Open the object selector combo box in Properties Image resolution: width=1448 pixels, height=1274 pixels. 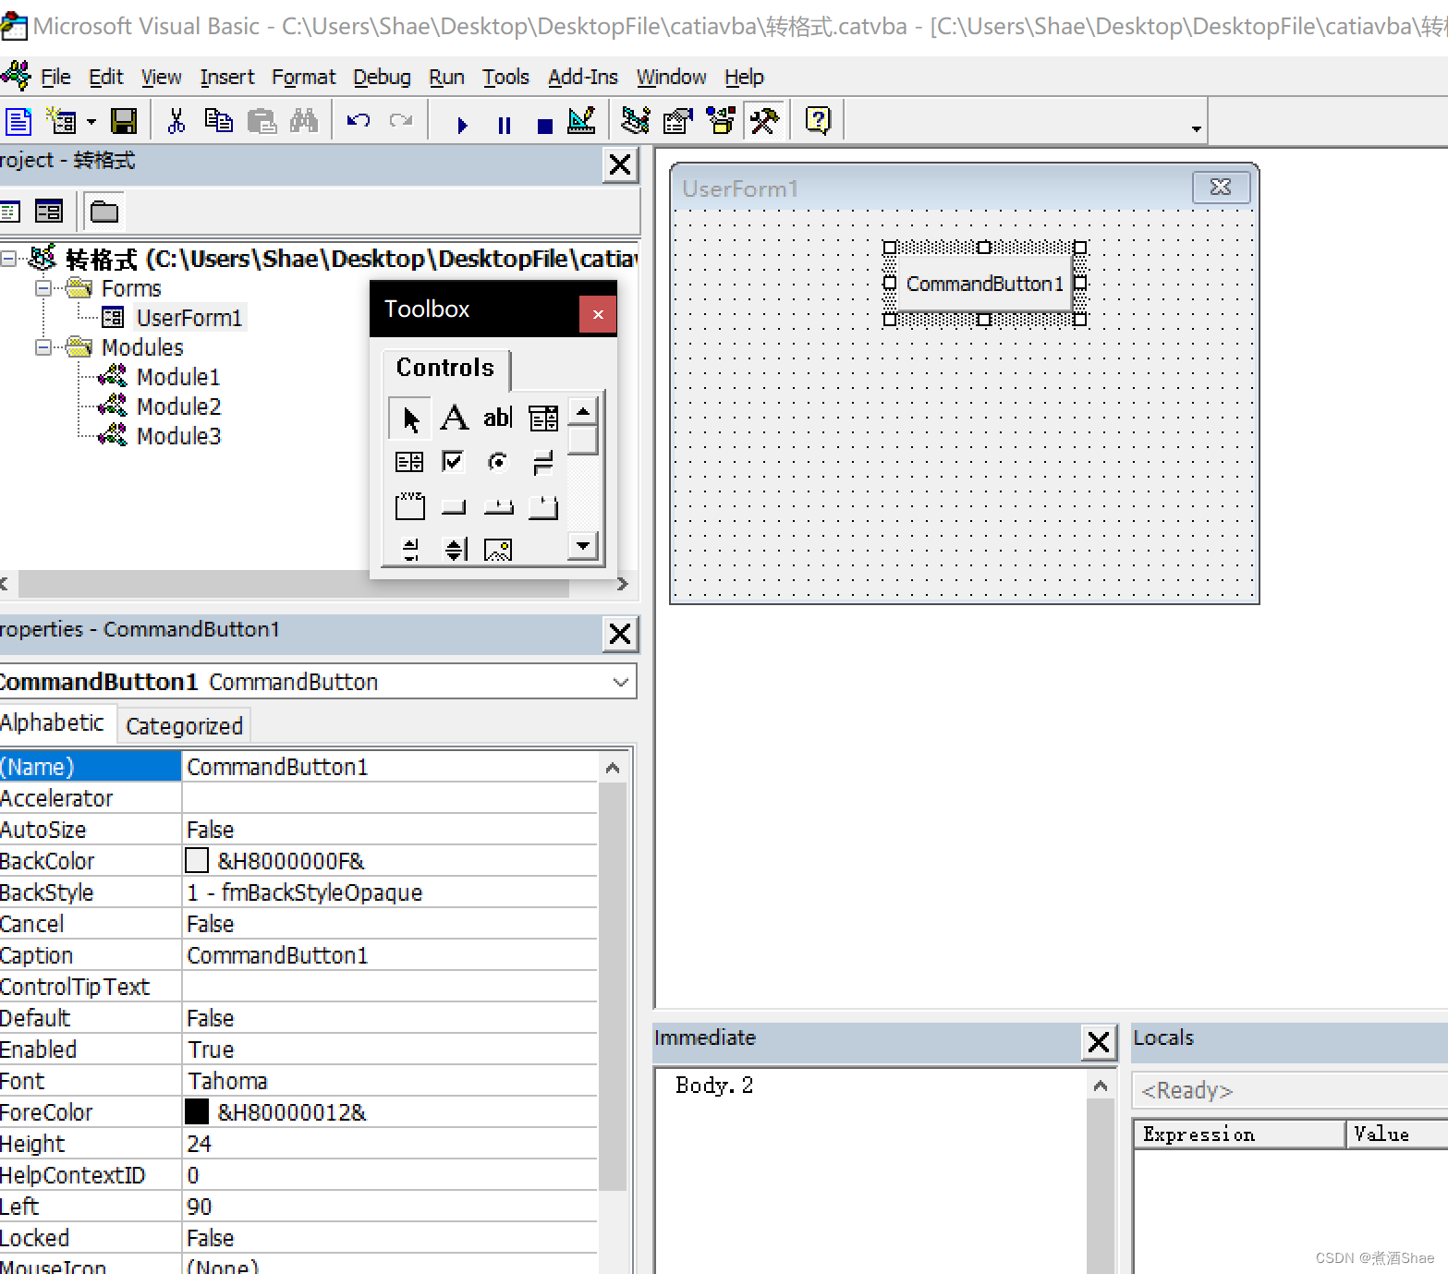[620, 682]
